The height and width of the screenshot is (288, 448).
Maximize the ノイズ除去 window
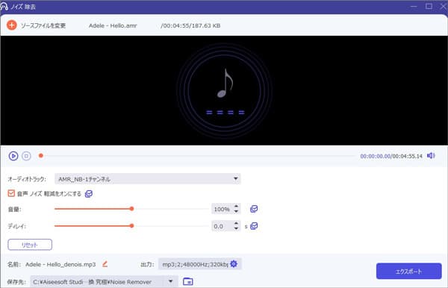pos(429,6)
